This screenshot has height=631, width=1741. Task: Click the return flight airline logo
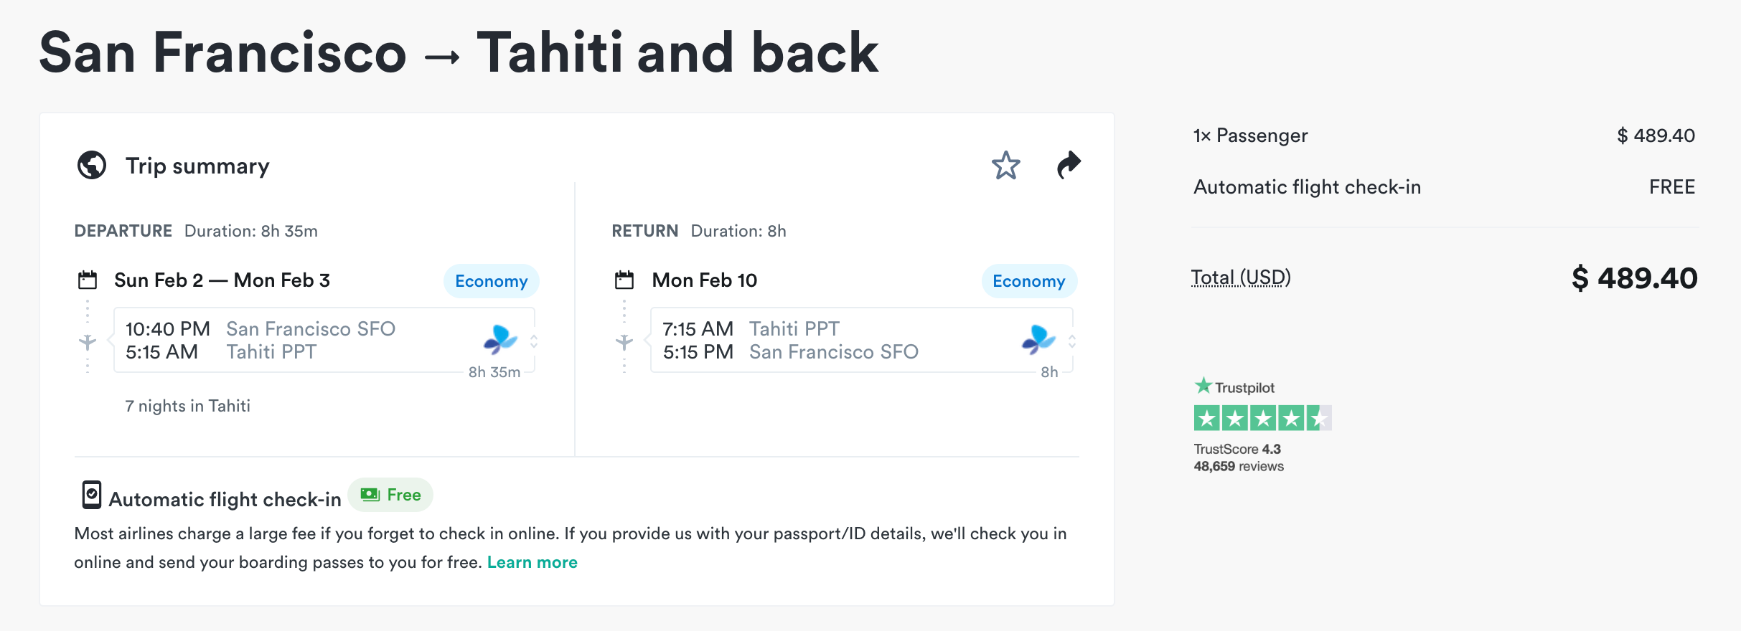pyautogui.click(x=1038, y=339)
